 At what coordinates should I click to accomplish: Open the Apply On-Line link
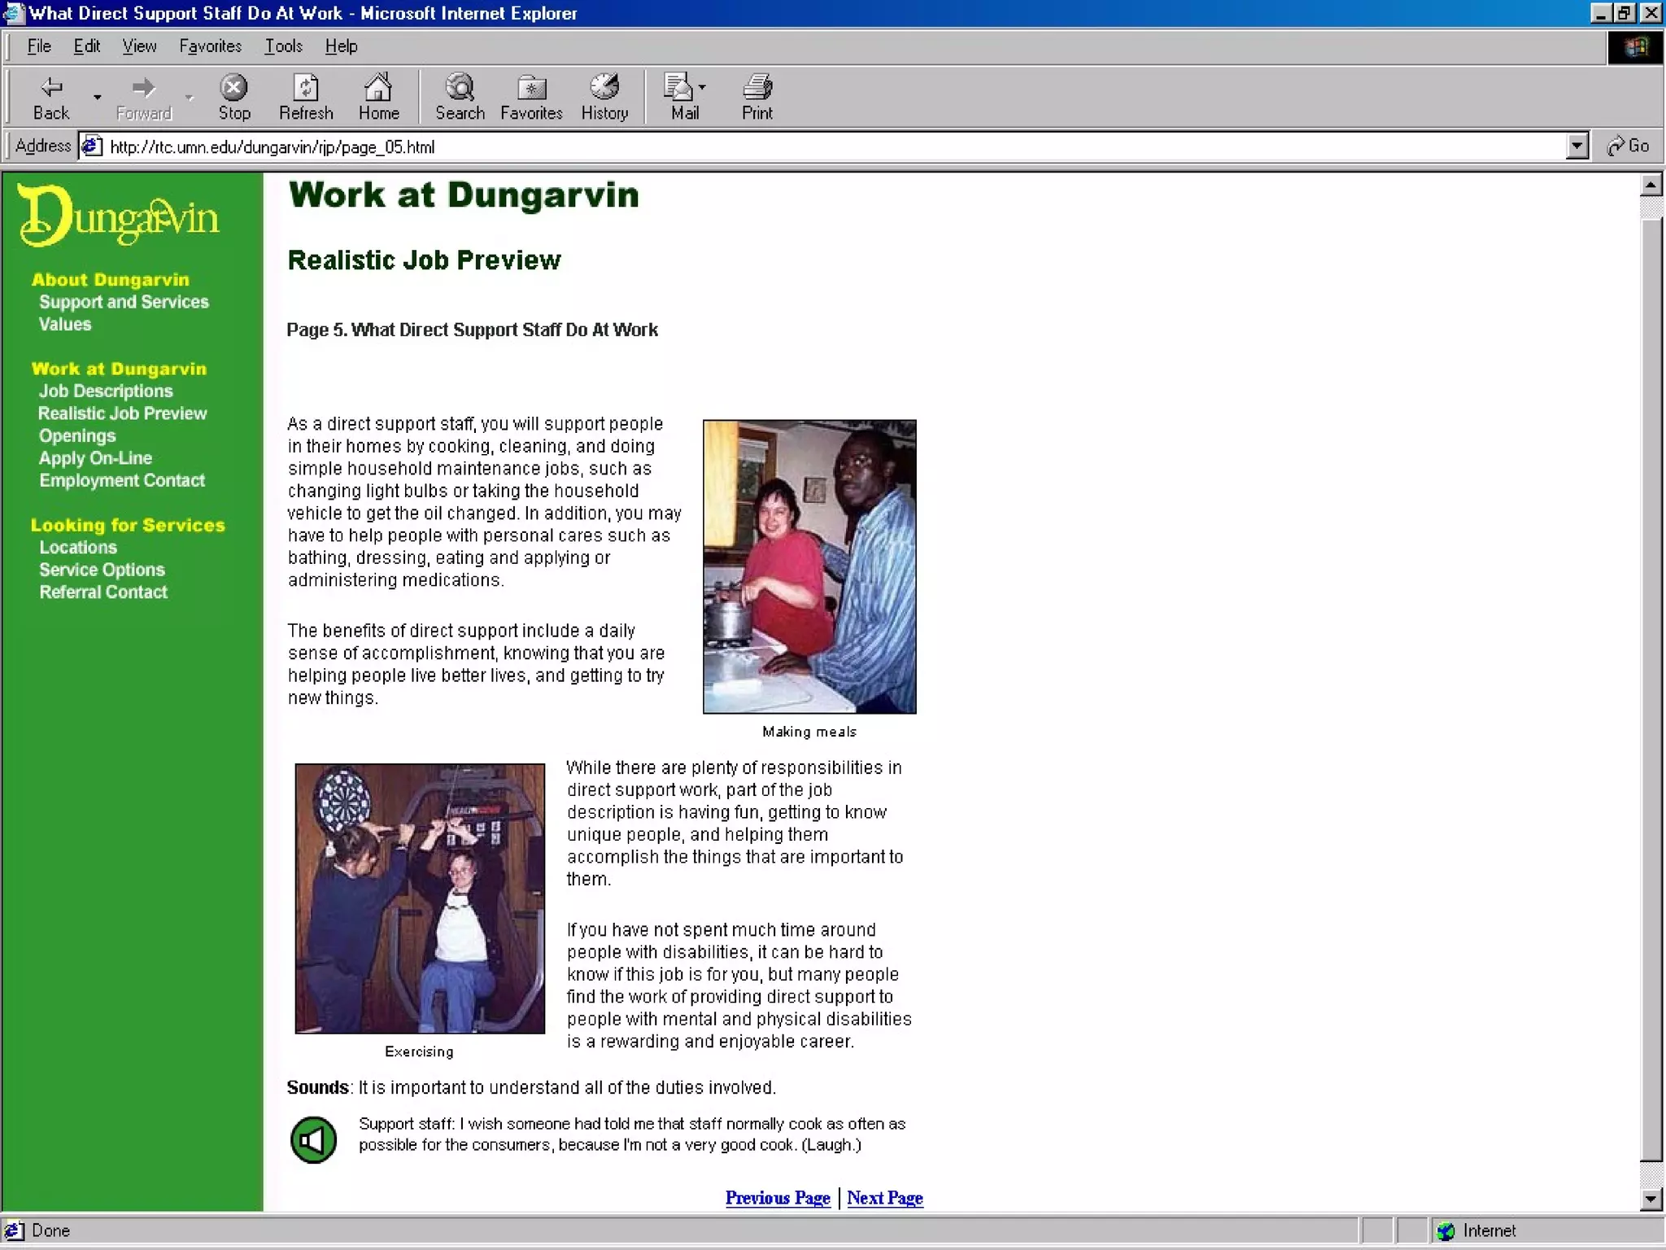95,458
